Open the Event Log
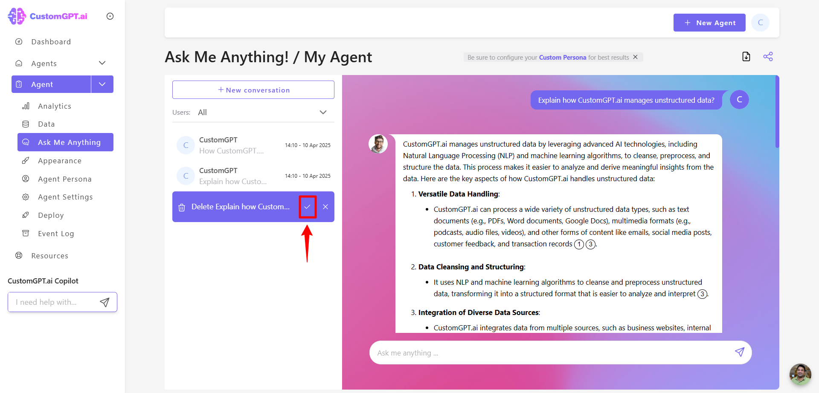819x393 pixels. 56,234
